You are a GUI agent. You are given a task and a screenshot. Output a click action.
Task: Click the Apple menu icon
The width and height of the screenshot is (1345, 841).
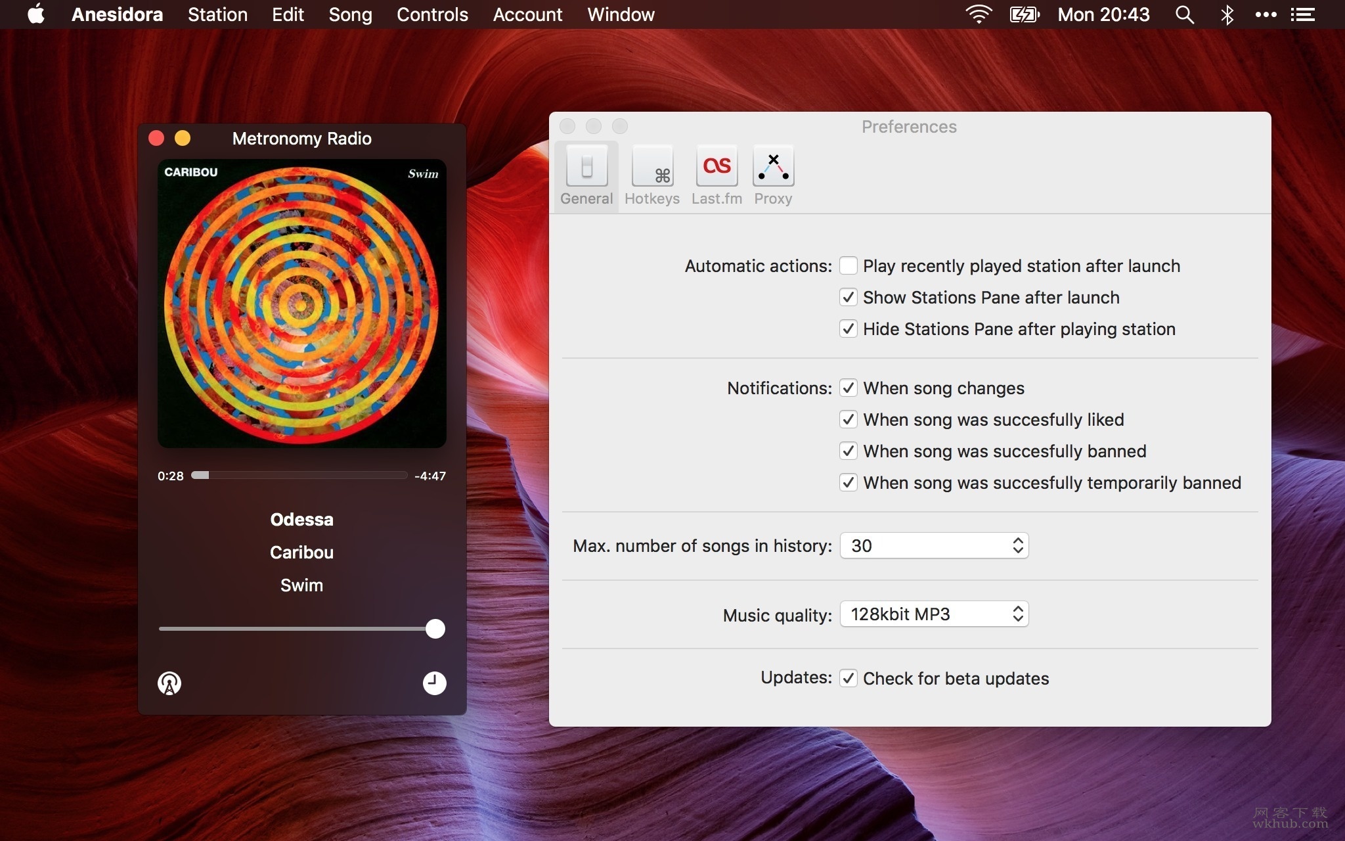36,14
